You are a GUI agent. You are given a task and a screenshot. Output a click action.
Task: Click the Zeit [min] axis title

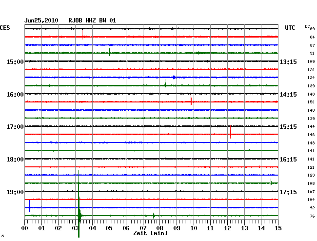click(x=150, y=233)
